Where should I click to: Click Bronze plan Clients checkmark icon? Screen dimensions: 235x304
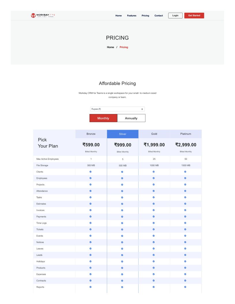coord(90,172)
